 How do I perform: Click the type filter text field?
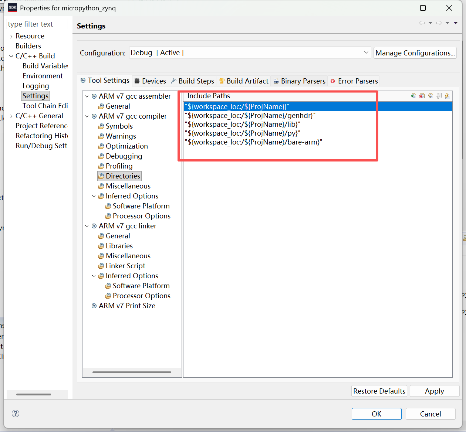click(x=37, y=24)
